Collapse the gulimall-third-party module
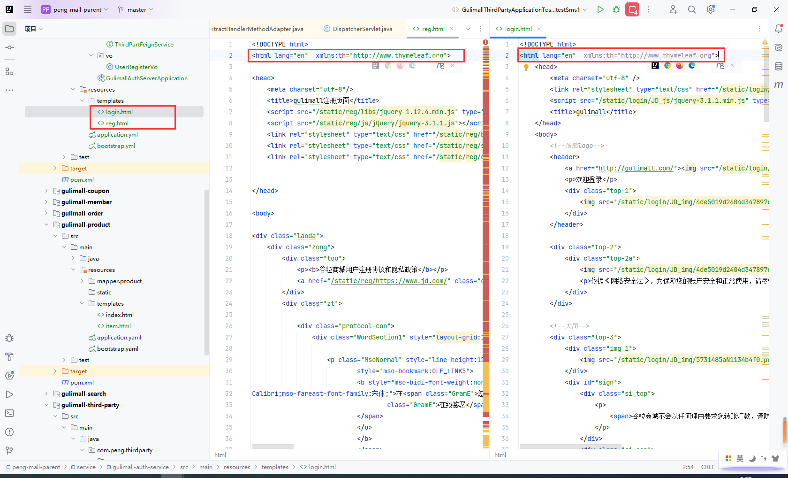The width and height of the screenshot is (788, 478). 46,405
